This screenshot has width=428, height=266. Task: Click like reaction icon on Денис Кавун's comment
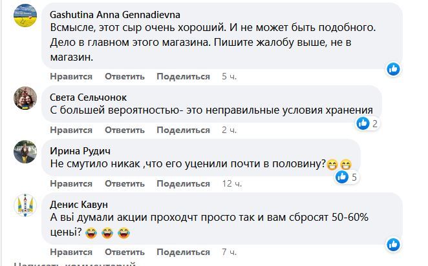394,244
